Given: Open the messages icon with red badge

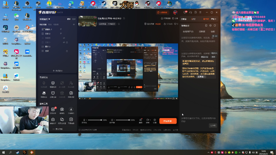Looking at the screenshot, I should (x=185, y=12).
